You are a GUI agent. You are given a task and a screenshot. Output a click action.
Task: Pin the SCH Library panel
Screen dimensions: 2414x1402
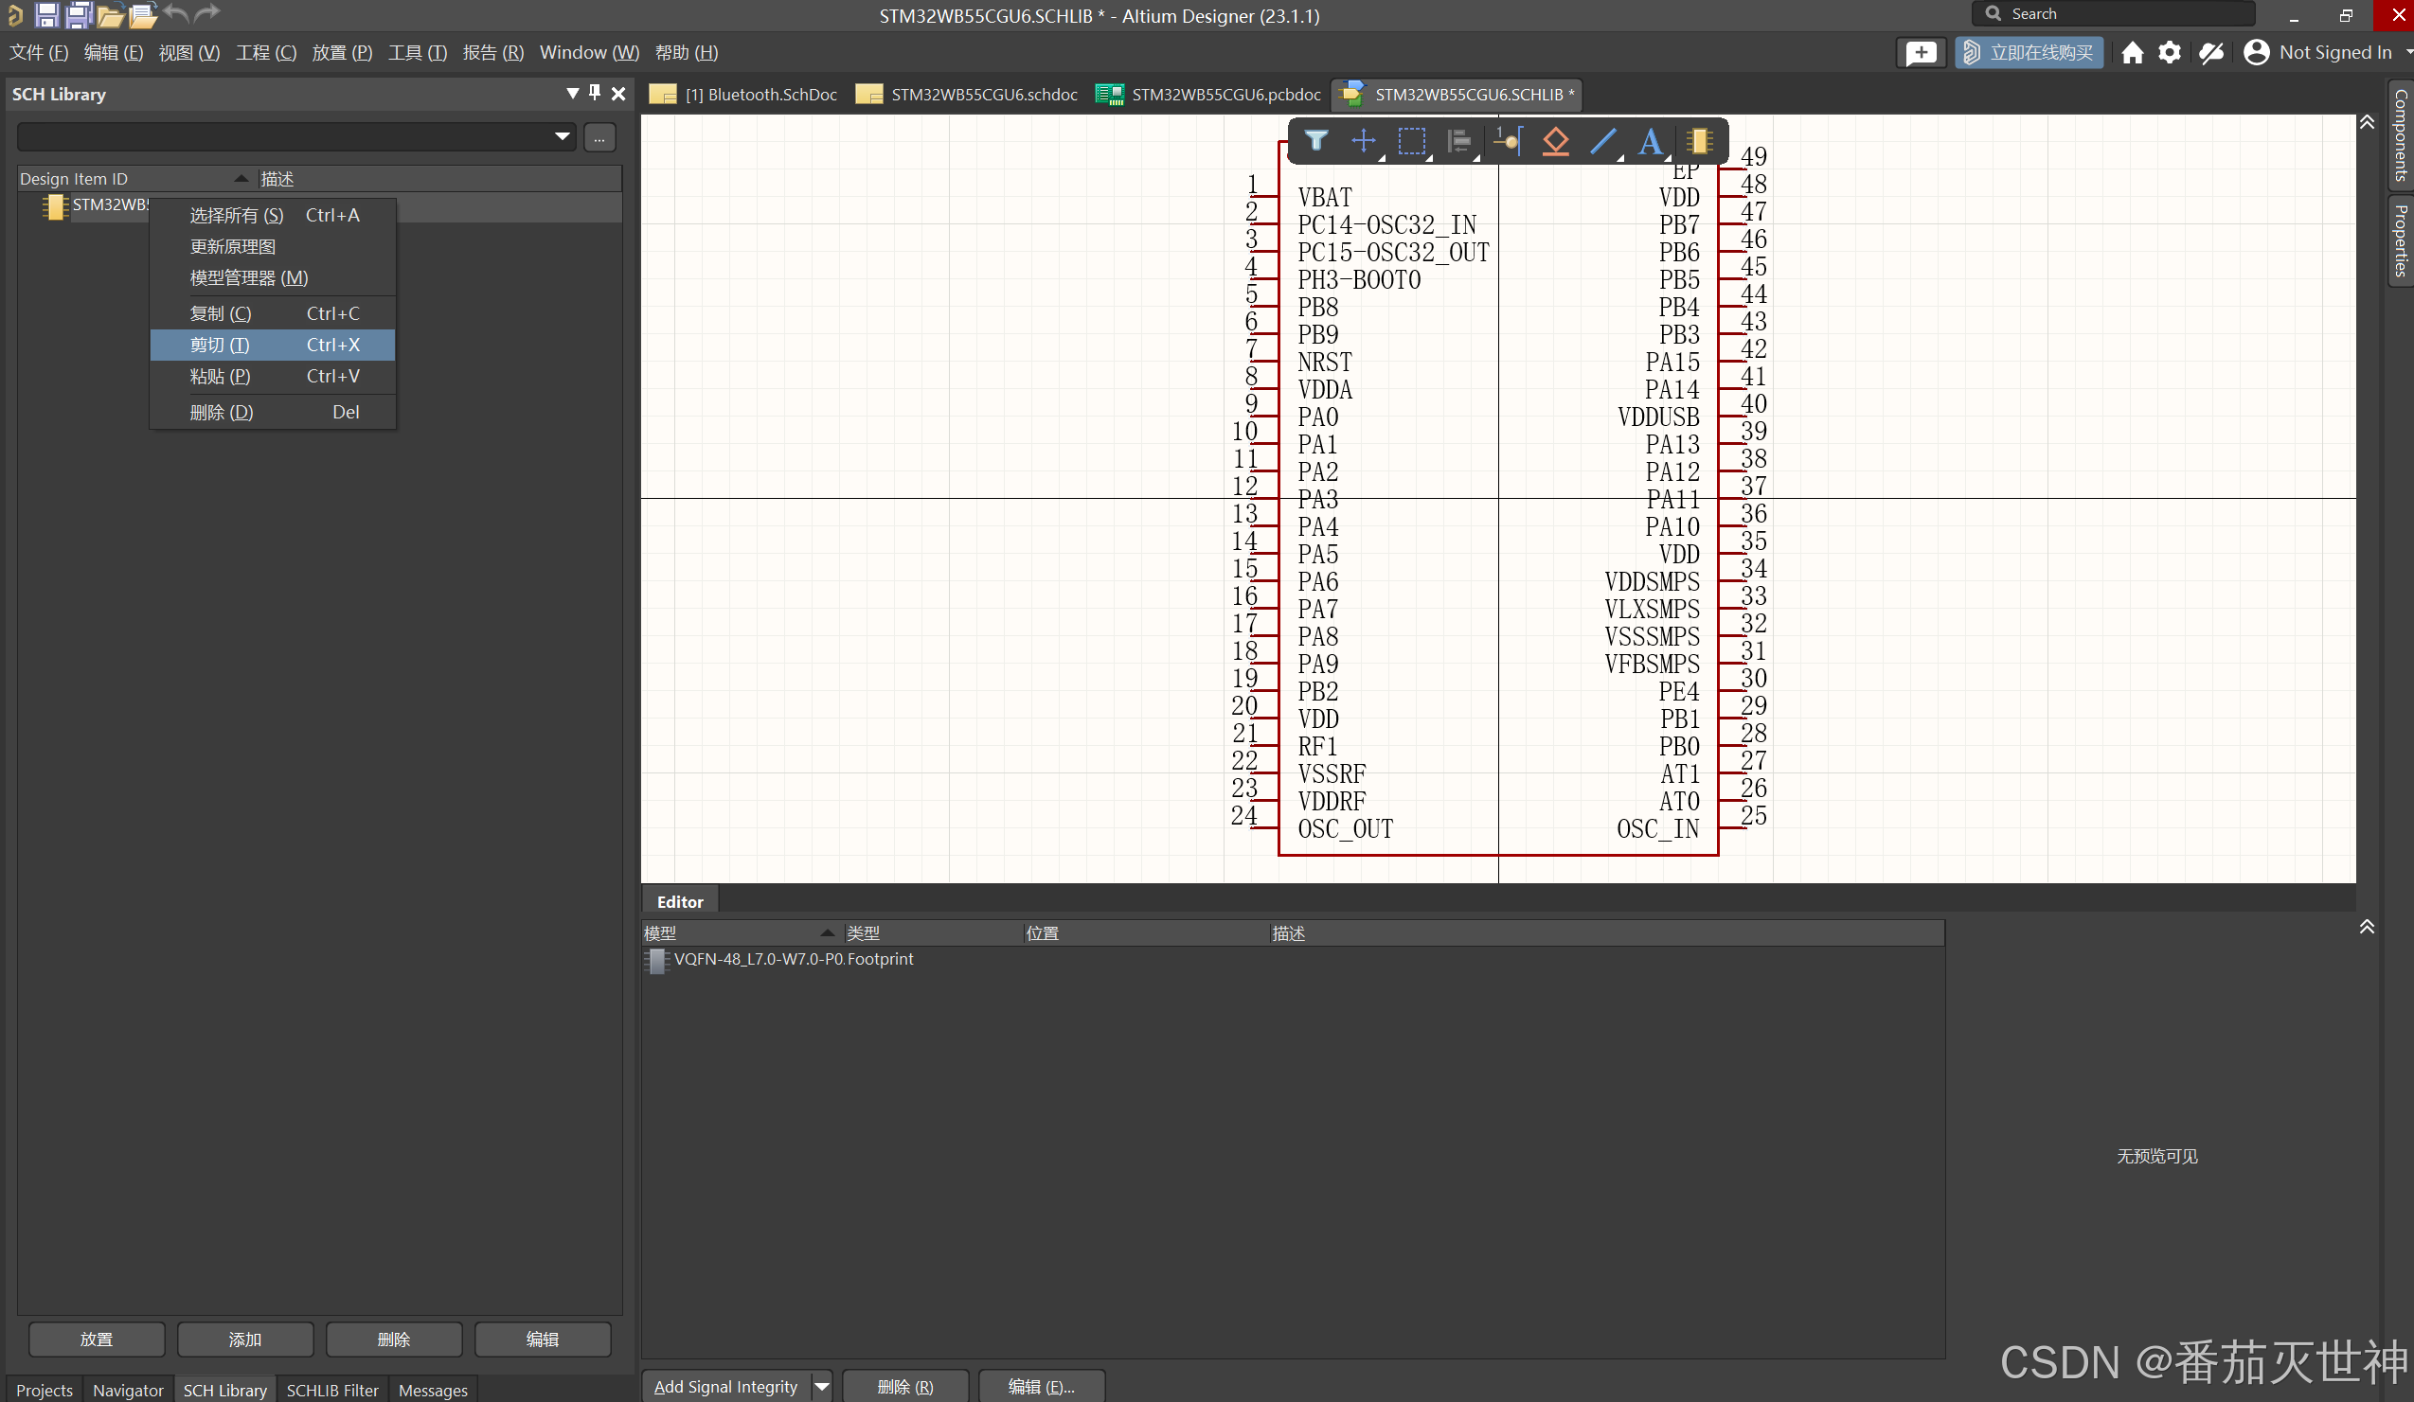(595, 93)
